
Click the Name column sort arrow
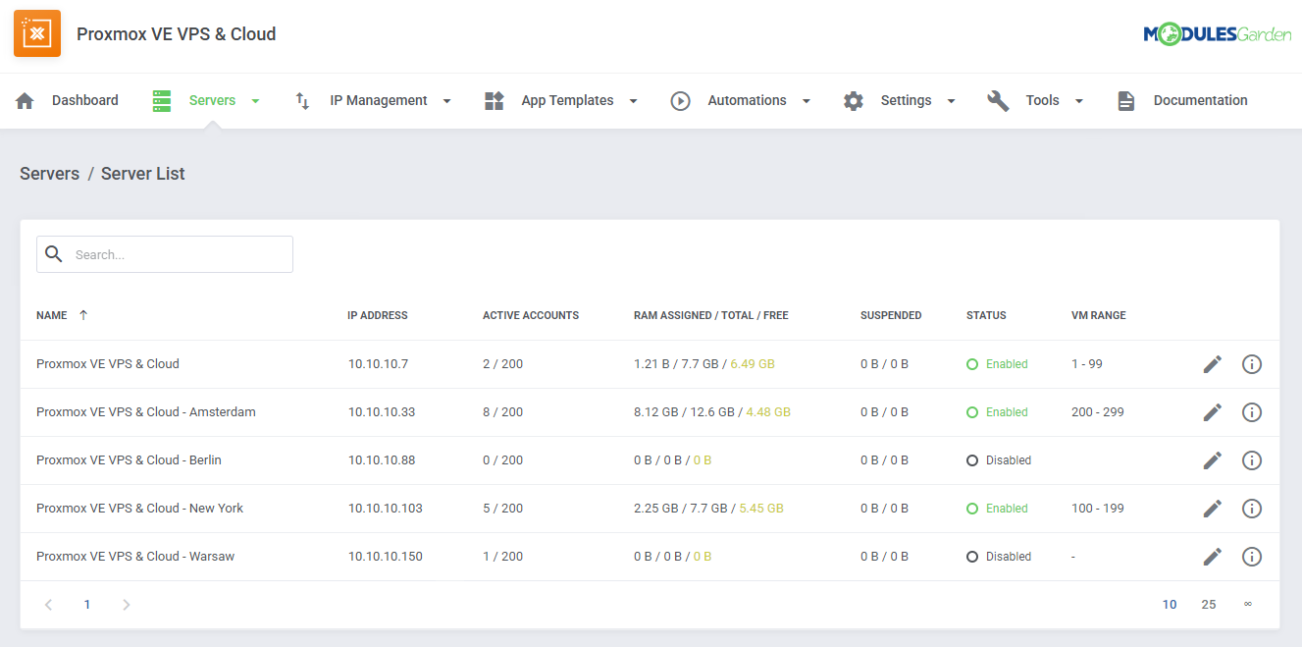coord(83,315)
